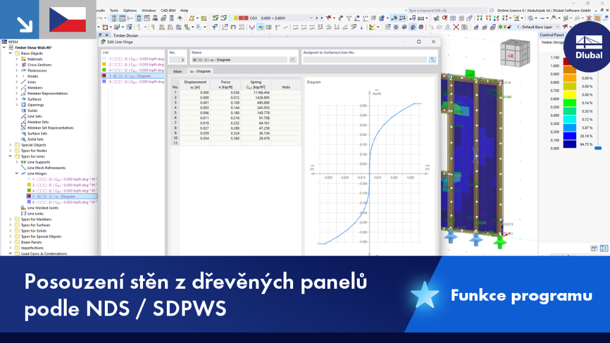Open the Default Base Layer dropdown
The width and height of the screenshot is (610, 343).
click(558, 27)
